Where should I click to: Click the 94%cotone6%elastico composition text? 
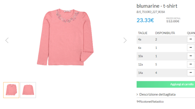click(150, 101)
